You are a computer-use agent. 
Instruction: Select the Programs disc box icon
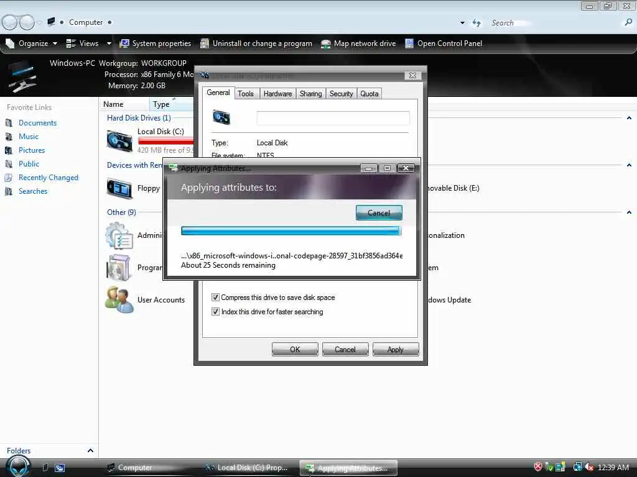click(x=119, y=268)
